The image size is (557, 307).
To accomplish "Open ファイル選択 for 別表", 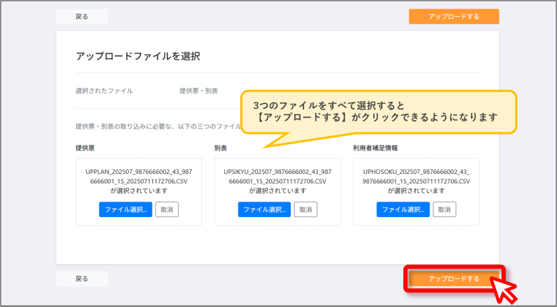I will (x=264, y=210).
